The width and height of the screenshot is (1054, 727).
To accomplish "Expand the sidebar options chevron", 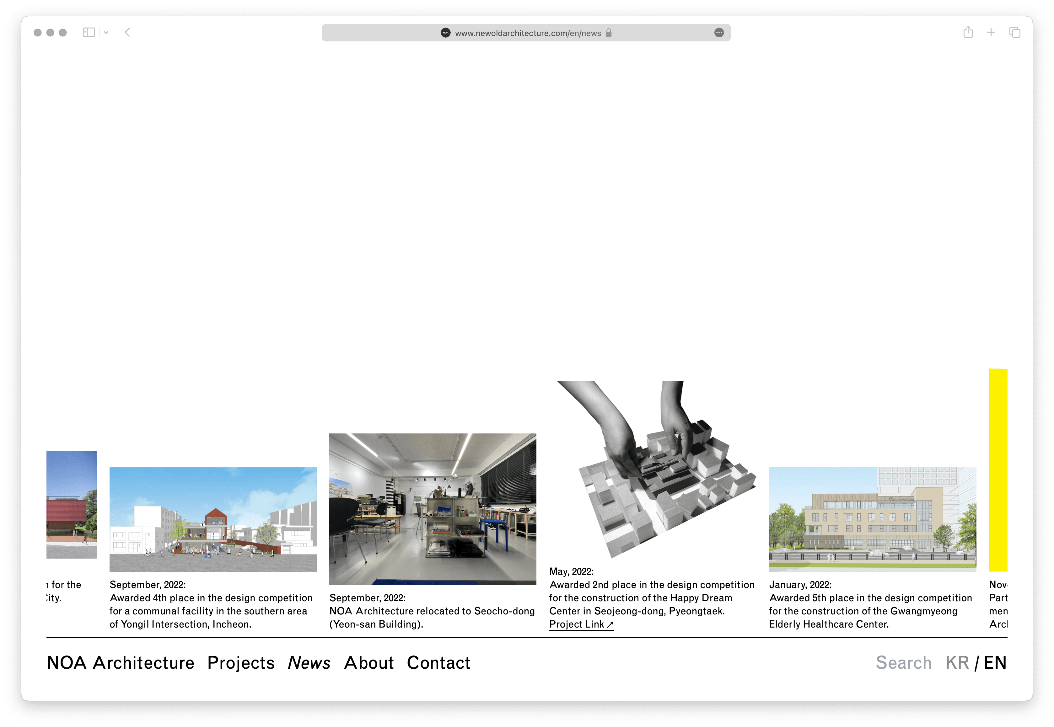I will pyautogui.click(x=106, y=33).
